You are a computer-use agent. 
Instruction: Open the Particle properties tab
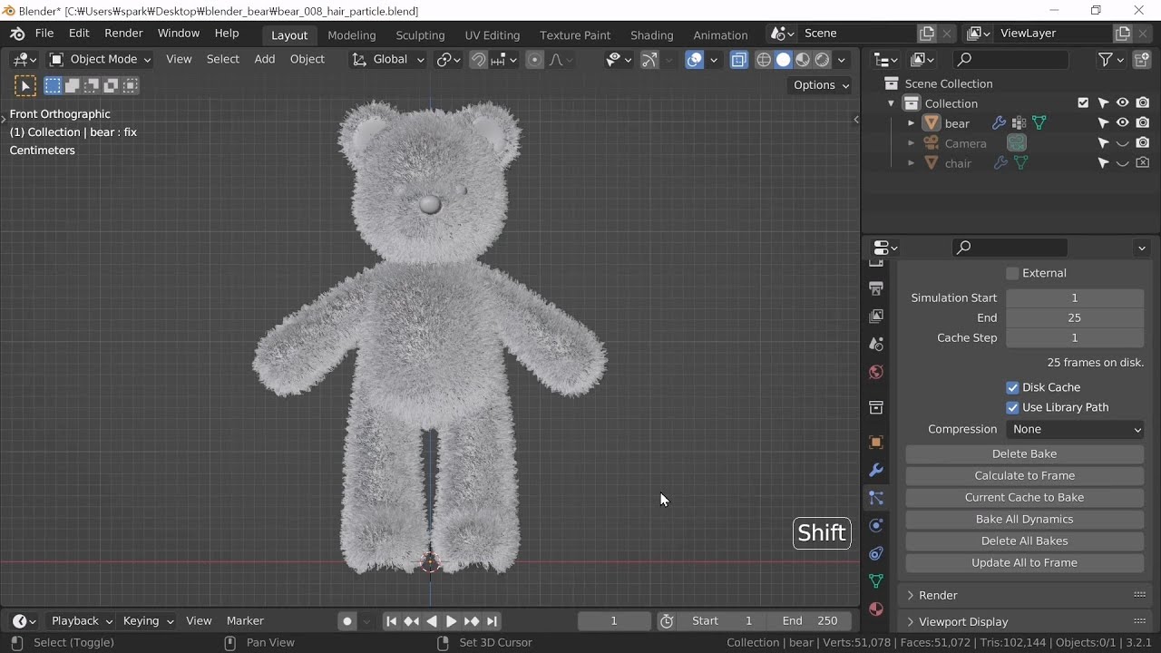tap(876, 498)
